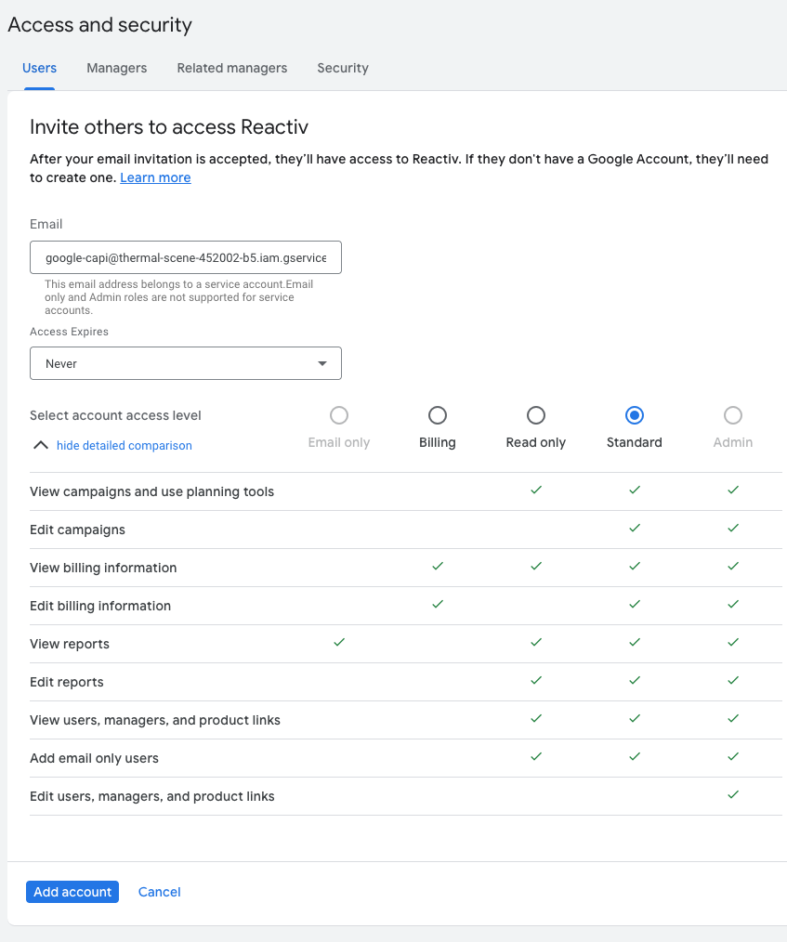Screen dimensions: 787x942
Task: Choose the Read only access level
Action: tap(535, 415)
